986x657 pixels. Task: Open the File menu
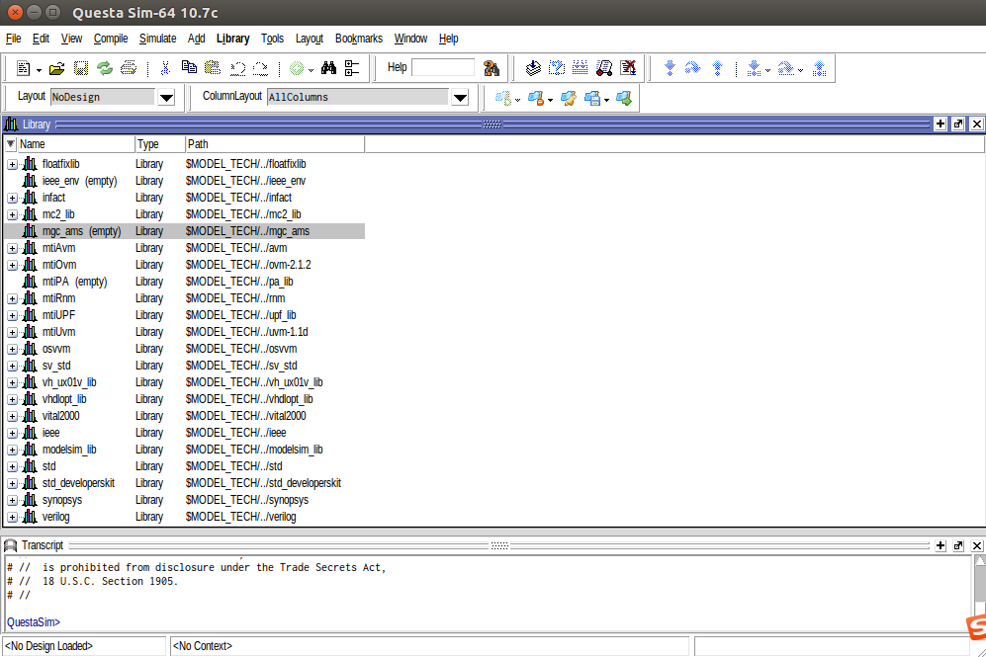tap(13, 39)
